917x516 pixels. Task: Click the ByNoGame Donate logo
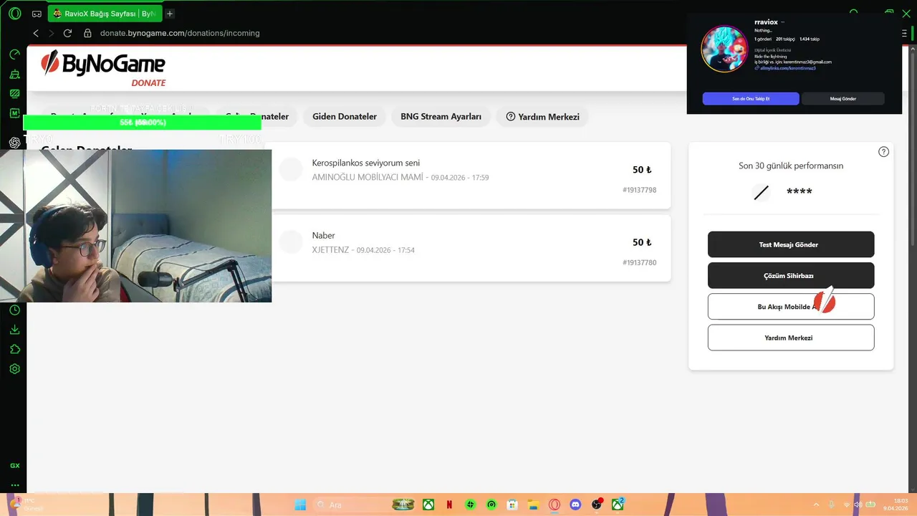click(x=103, y=68)
